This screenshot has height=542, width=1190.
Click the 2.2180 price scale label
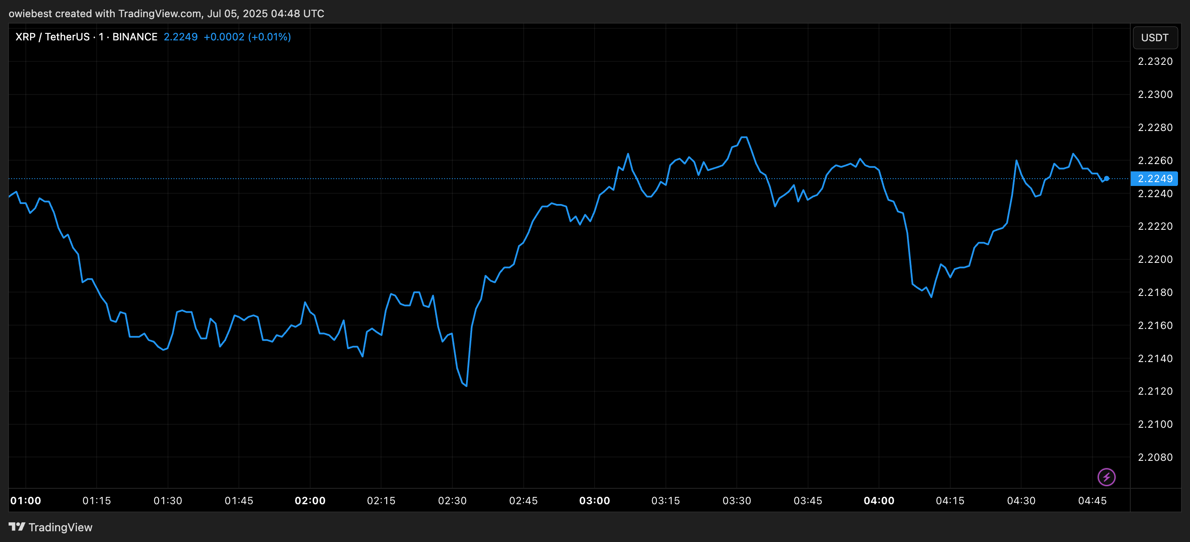1155,292
